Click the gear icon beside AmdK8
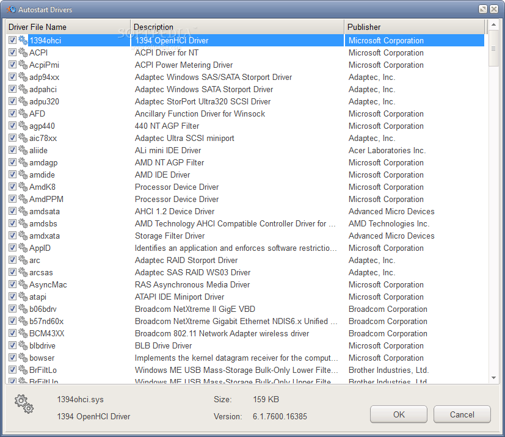The image size is (505, 437). 23,187
